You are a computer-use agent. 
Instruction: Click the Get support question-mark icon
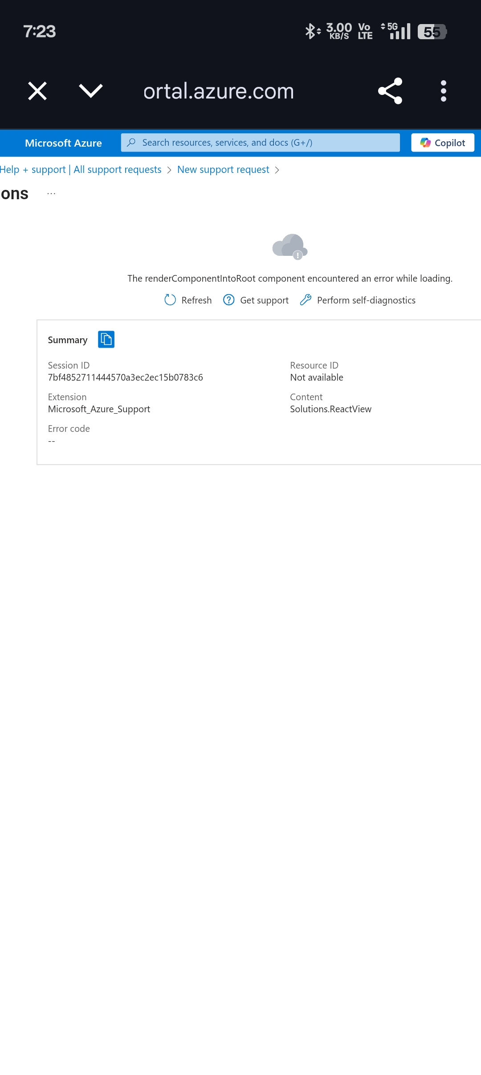tap(229, 300)
